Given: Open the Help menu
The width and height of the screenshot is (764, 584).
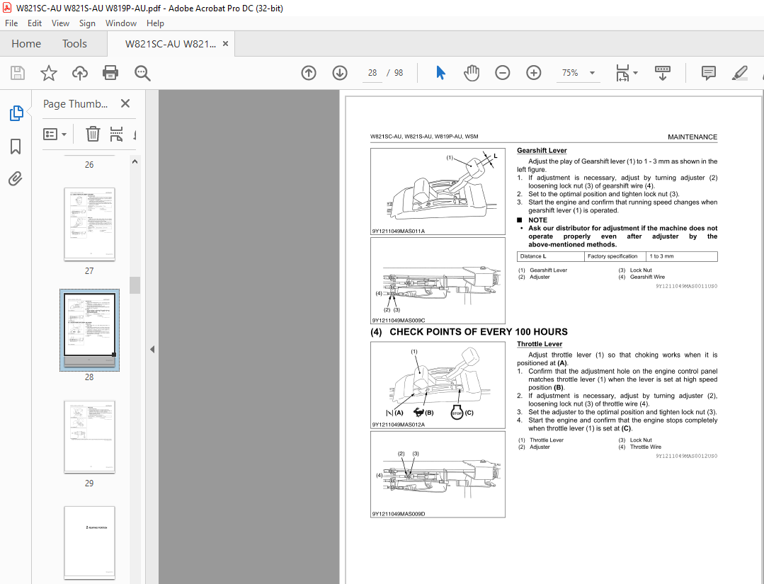Looking at the screenshot, I should 155,23.
